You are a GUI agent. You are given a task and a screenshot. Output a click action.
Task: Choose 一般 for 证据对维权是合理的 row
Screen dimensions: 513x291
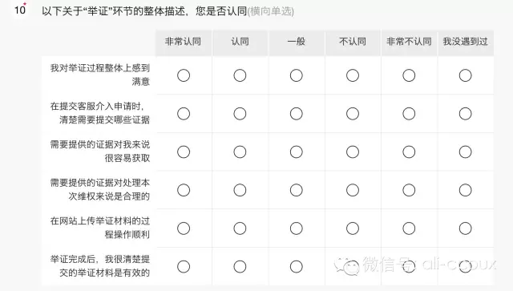296,190
